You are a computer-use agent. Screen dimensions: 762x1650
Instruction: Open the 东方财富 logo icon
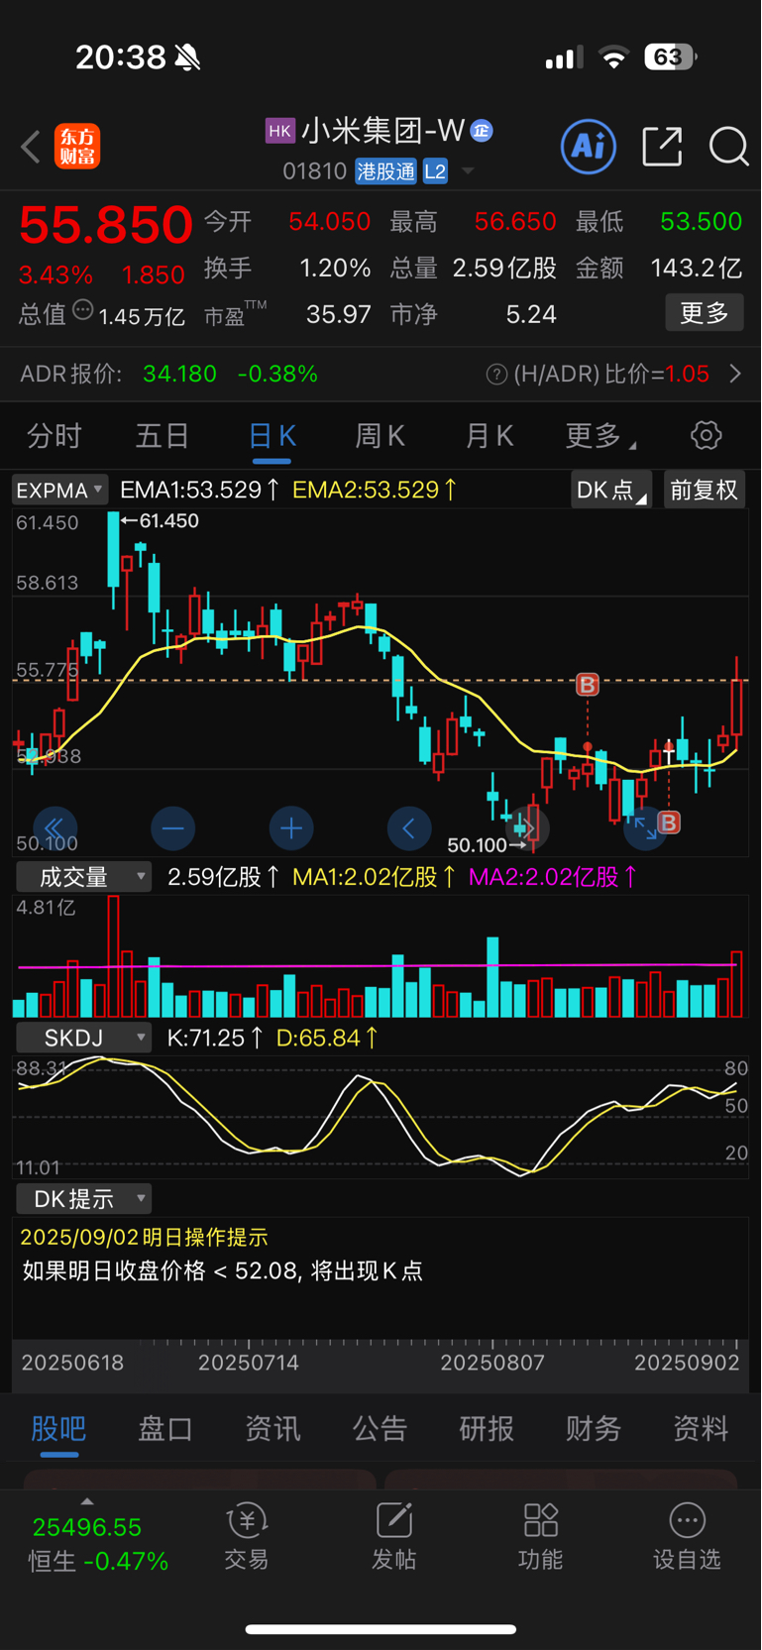[x=77, y=147]
